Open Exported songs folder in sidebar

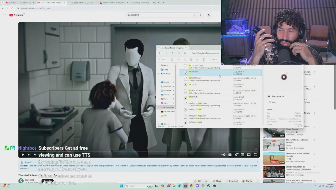point(167,107)
